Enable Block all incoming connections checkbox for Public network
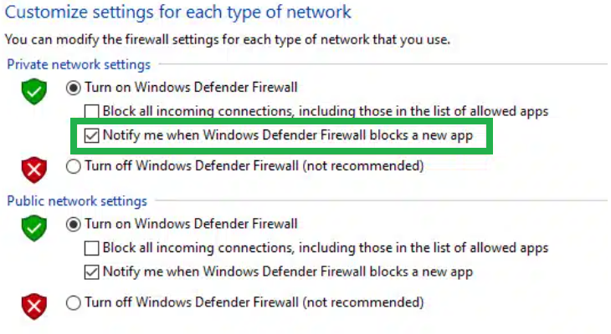Screen dimensions: 611x334 (x=92, y=248)
